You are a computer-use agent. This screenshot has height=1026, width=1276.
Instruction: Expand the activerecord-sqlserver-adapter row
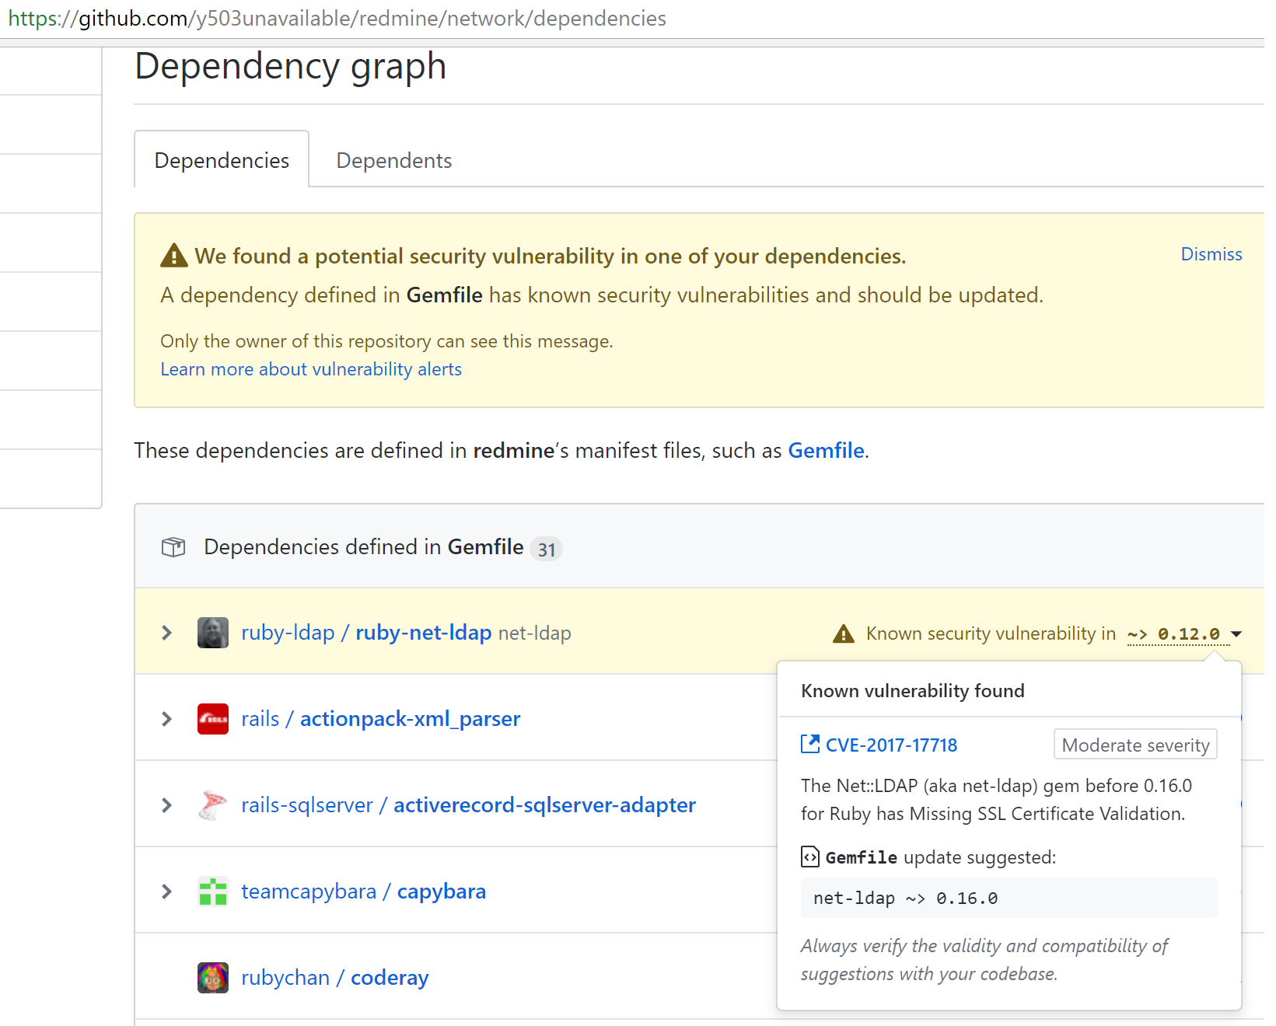166,805
